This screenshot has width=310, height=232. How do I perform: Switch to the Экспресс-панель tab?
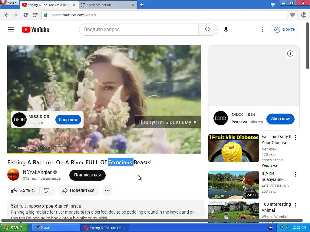tap(99, 5)
